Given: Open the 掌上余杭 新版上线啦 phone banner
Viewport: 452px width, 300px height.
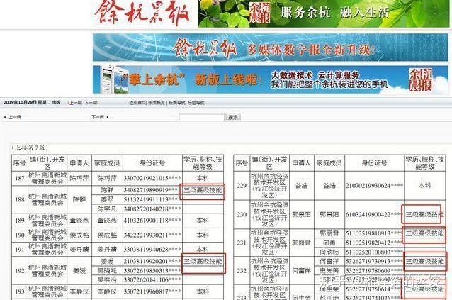Looking at the screenshot, I should tap(270, 80).
